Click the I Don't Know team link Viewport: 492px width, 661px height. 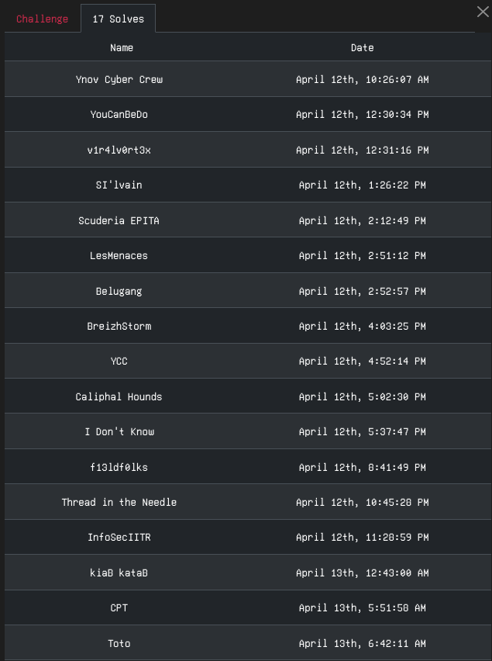(x=119, y=432)
